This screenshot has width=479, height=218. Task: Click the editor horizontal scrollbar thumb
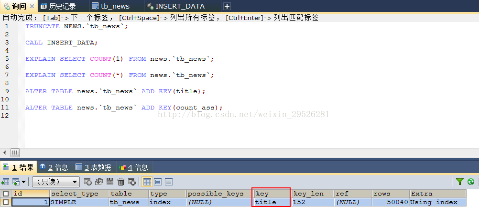tap(15, 153)
